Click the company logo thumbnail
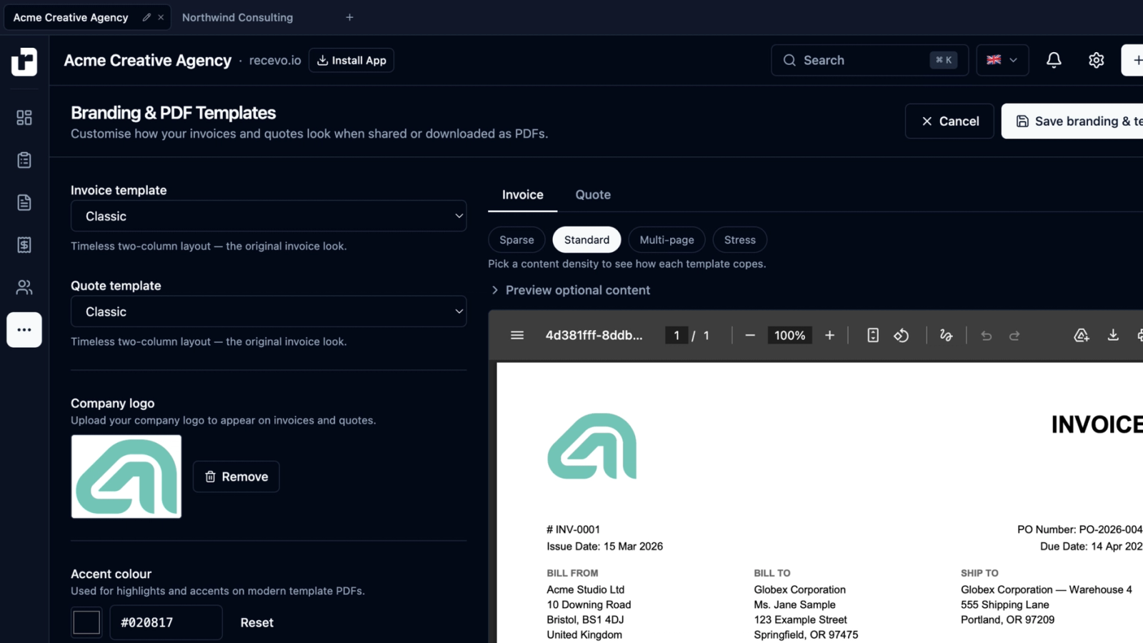Image resolution: width=1143 pixels, height=643 pixels. (126, 477)
